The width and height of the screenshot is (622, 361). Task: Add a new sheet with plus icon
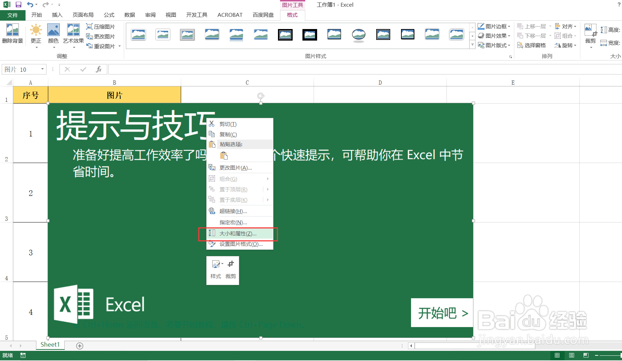click(80, 346)
